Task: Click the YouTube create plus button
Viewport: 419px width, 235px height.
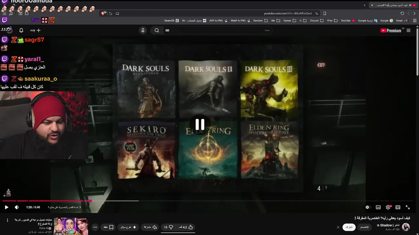Action: 35,30
